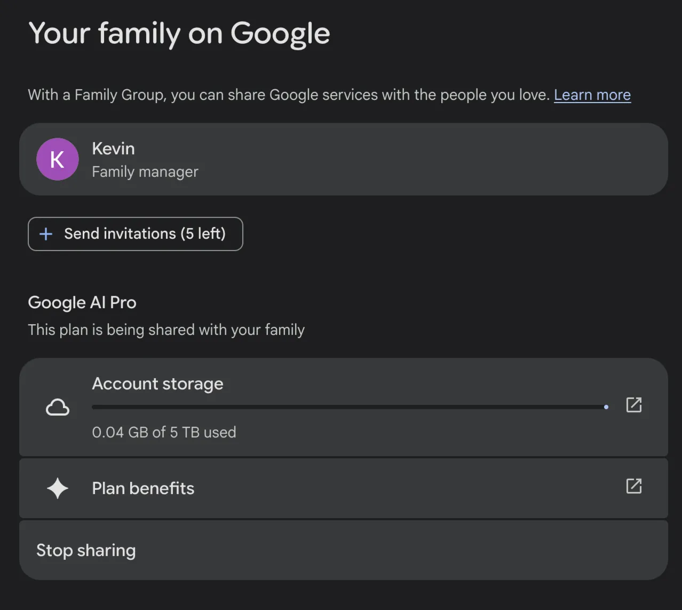The image size is (682, 610).
Task: Open Account storage external link icon
Action: (x=633, y=405)
